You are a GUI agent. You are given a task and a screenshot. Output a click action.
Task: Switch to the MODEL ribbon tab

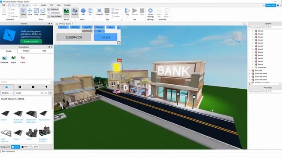point(43,5)
